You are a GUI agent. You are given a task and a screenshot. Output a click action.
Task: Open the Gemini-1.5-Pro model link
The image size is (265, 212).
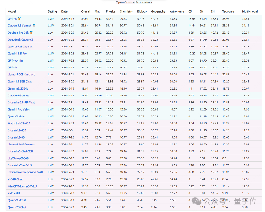[17, 54]
